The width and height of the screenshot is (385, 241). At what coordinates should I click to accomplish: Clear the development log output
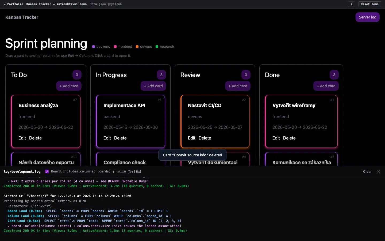[367, 171]
